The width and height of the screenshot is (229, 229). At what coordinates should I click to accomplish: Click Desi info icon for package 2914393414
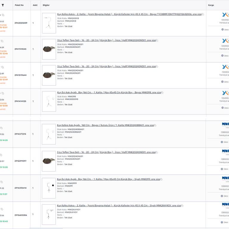(x=222, y=196)
